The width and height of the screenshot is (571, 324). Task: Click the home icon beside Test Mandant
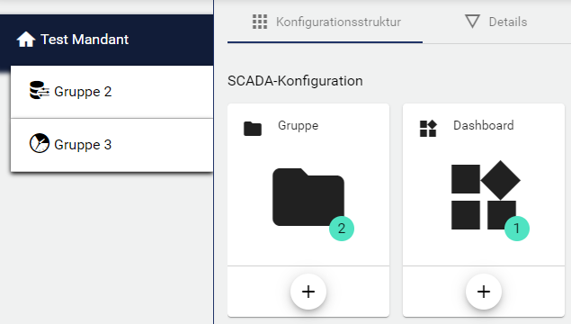(x=26, y=40)
